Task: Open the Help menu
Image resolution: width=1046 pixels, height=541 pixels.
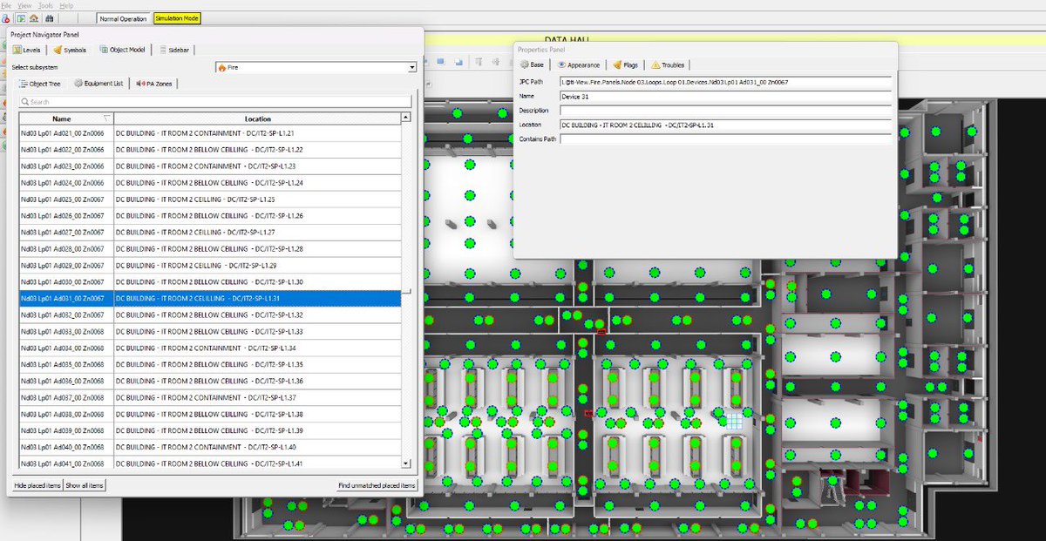Action: click(66, 5)
